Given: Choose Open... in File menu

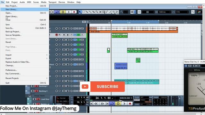Looking at the screenshot, I should pos(25,13).
